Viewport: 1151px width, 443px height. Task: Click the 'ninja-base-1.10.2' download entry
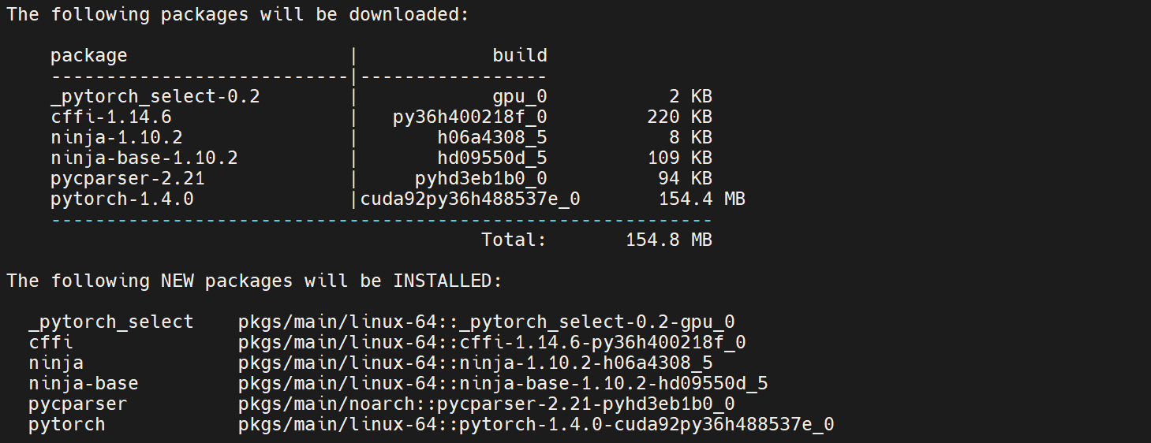point(144,158)
